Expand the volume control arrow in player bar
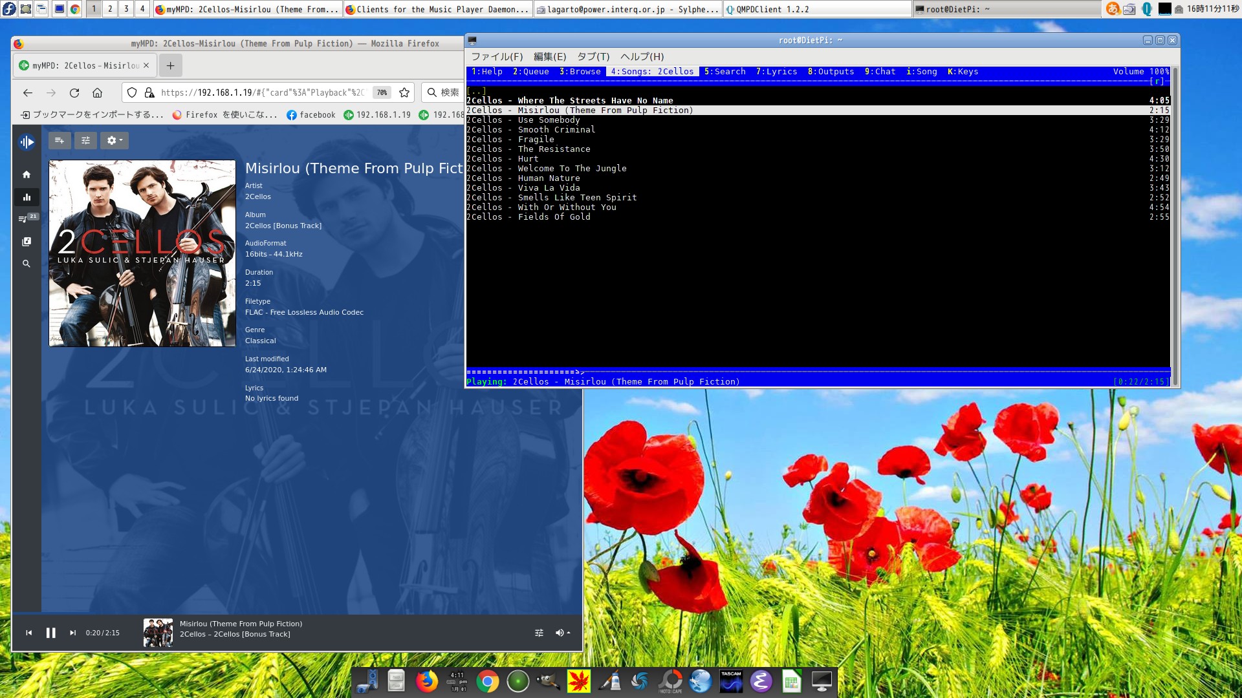Viewport: 1242px width, 698px height. 568,633
